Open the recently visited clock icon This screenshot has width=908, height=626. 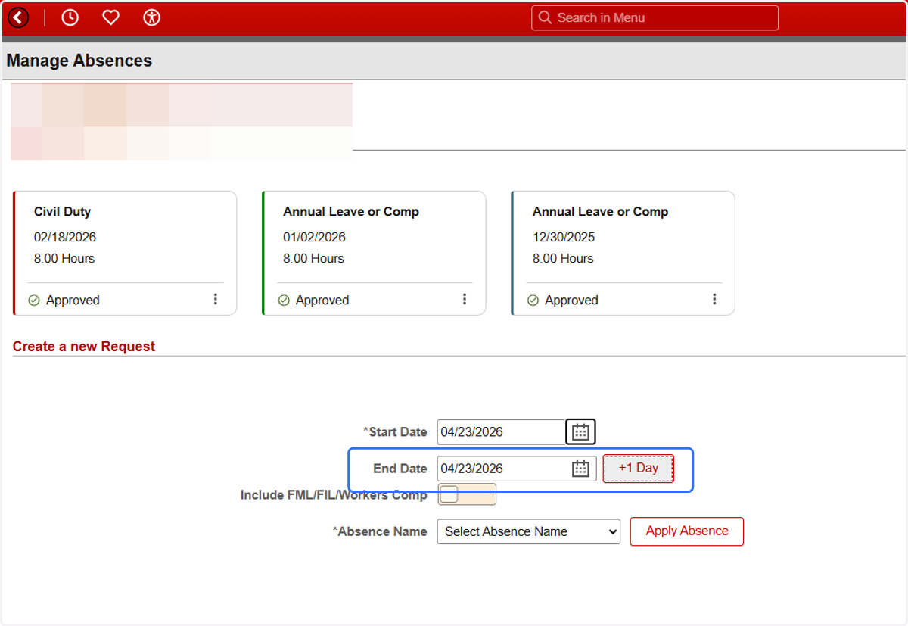(x=70, y=17)
